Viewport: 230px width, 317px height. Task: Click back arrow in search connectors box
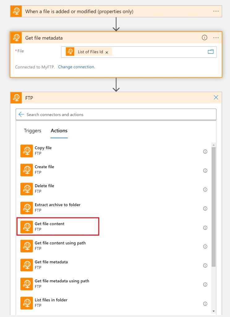(x=21, y=115)
